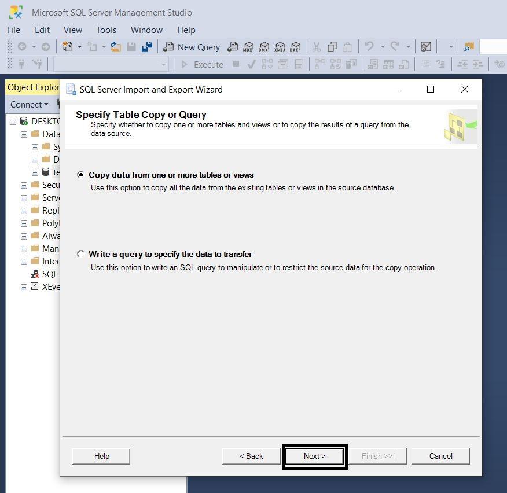The width and height of the screenshot is (507, 493).
Task: Click the Undo arrow icon
Action: tap(369, 46)
